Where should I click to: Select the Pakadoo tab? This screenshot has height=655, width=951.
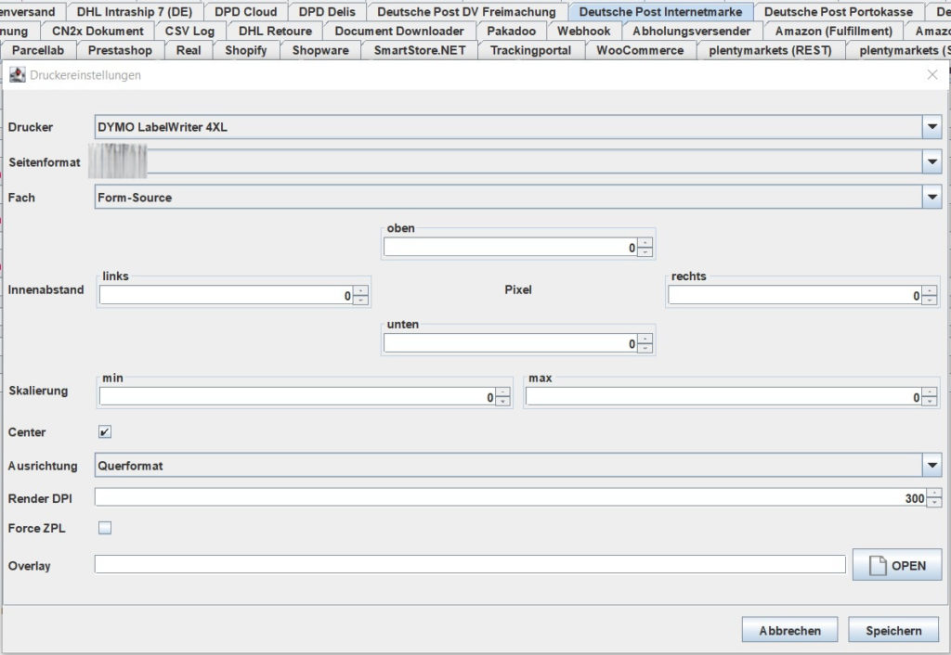click(x=512, y=31)
